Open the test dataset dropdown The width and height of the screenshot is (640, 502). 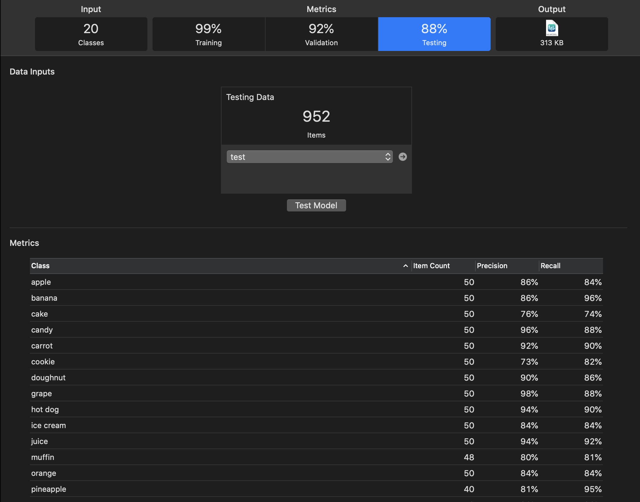coord(306,157)
